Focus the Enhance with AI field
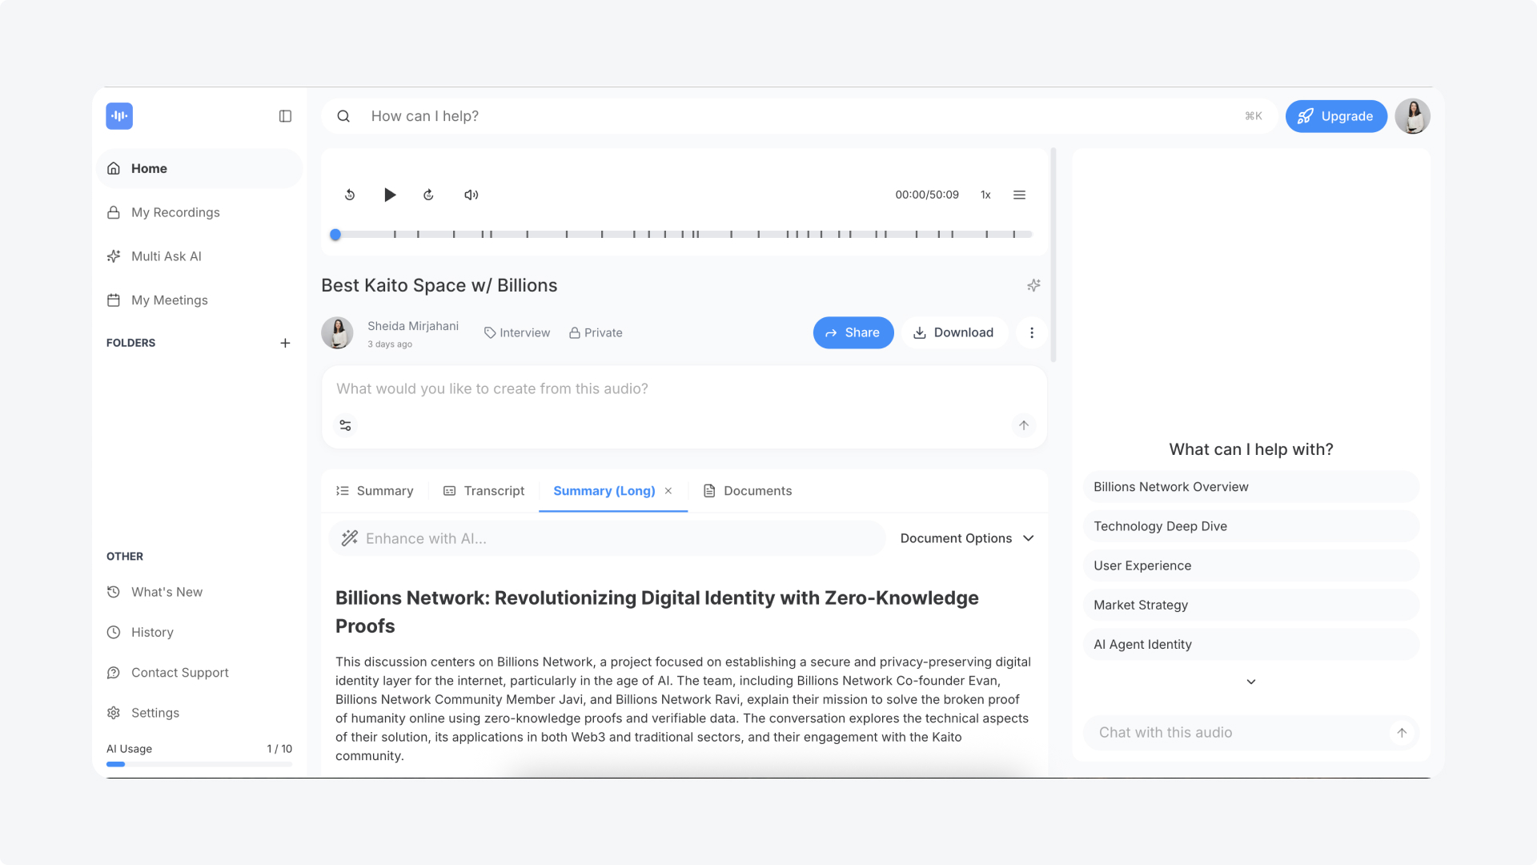Viewport: 1537px width, 865px height. (608, 539)
